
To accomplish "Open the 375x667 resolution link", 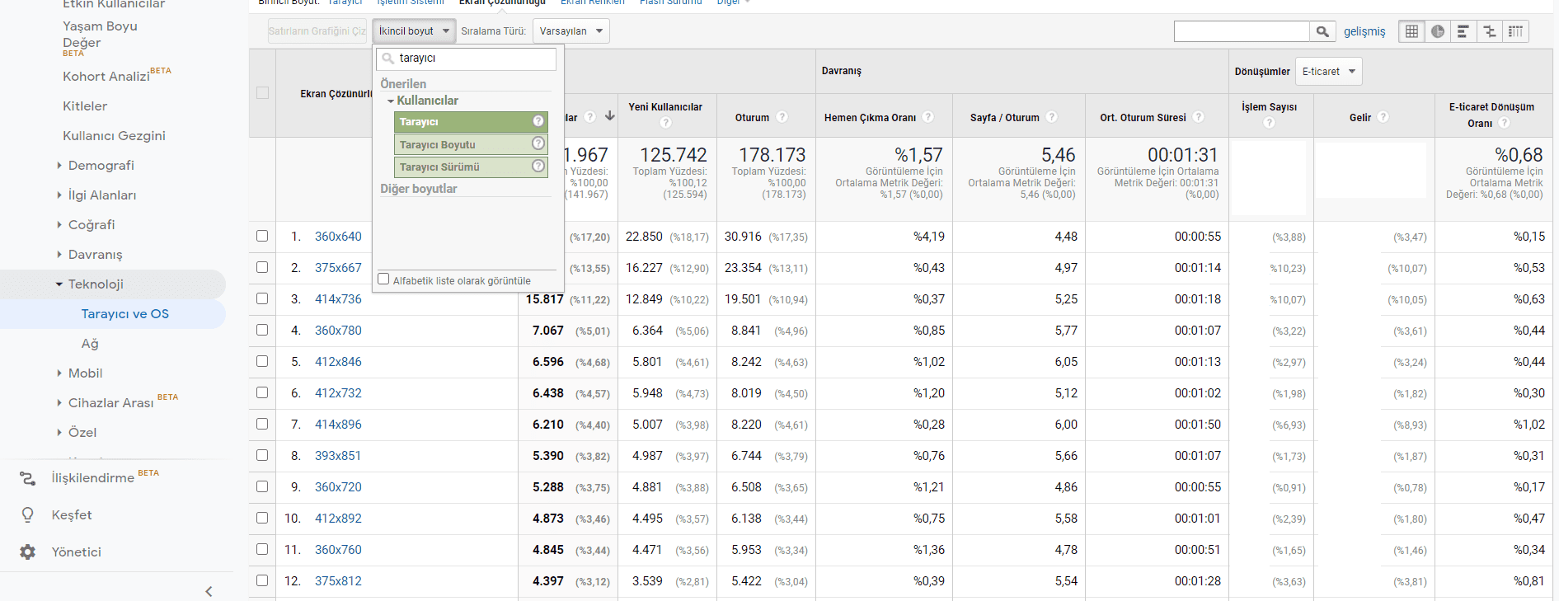I will tap(338, 268).
